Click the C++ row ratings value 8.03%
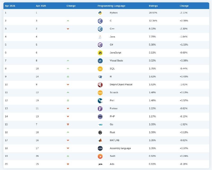Viewport: 212px width, 170px height. point(152,29)
